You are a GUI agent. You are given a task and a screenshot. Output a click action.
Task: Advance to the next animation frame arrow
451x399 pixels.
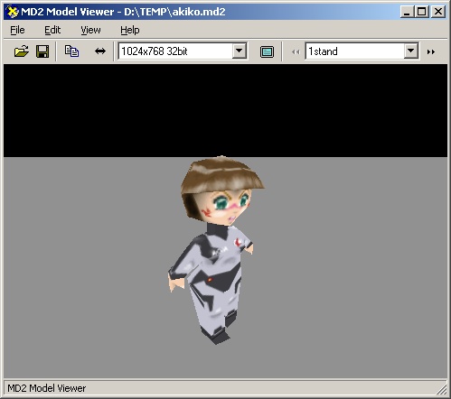click(x=431, y=52)
